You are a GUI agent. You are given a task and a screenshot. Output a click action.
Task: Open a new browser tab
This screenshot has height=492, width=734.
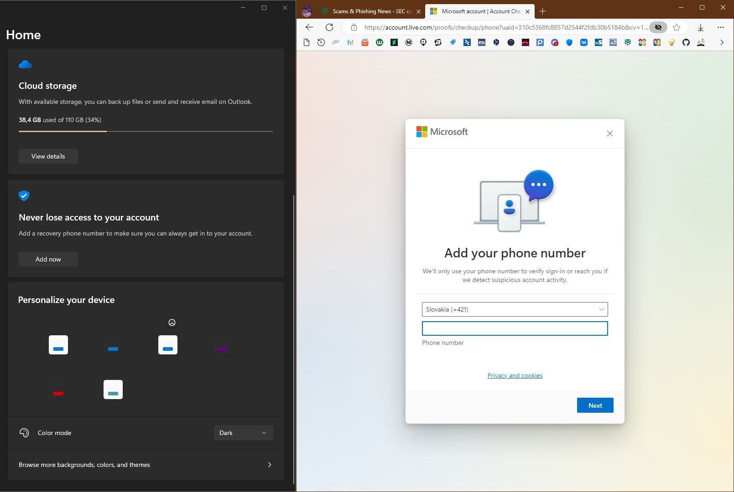542,11
